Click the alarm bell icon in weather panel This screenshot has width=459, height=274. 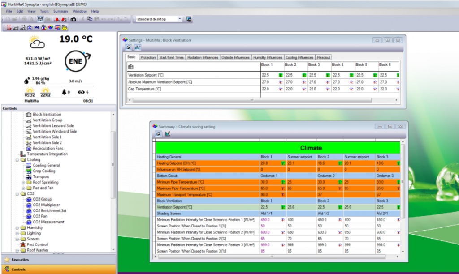64,92
